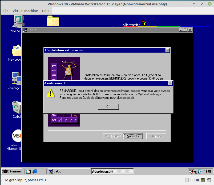This screenshot has width=214, height=185.
Task: Click the LucasArts logo image
Action: pos(64,69)
